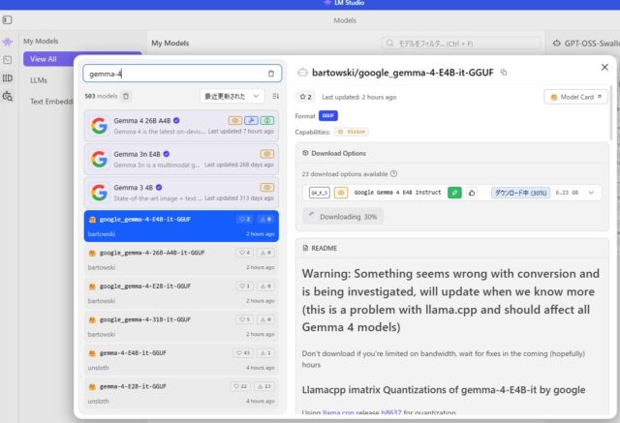This screenshot has height=423, width=620.
Task: Click the green icon beside Google Gemma 4 E4B Instruct
Action: 454,193
